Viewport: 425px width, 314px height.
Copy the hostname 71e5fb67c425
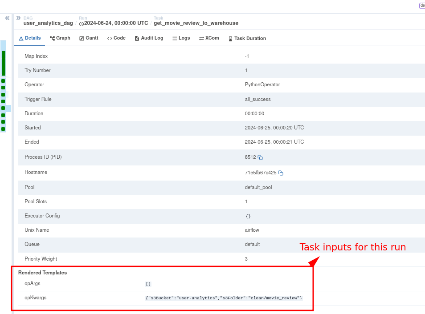click(281, 173)
